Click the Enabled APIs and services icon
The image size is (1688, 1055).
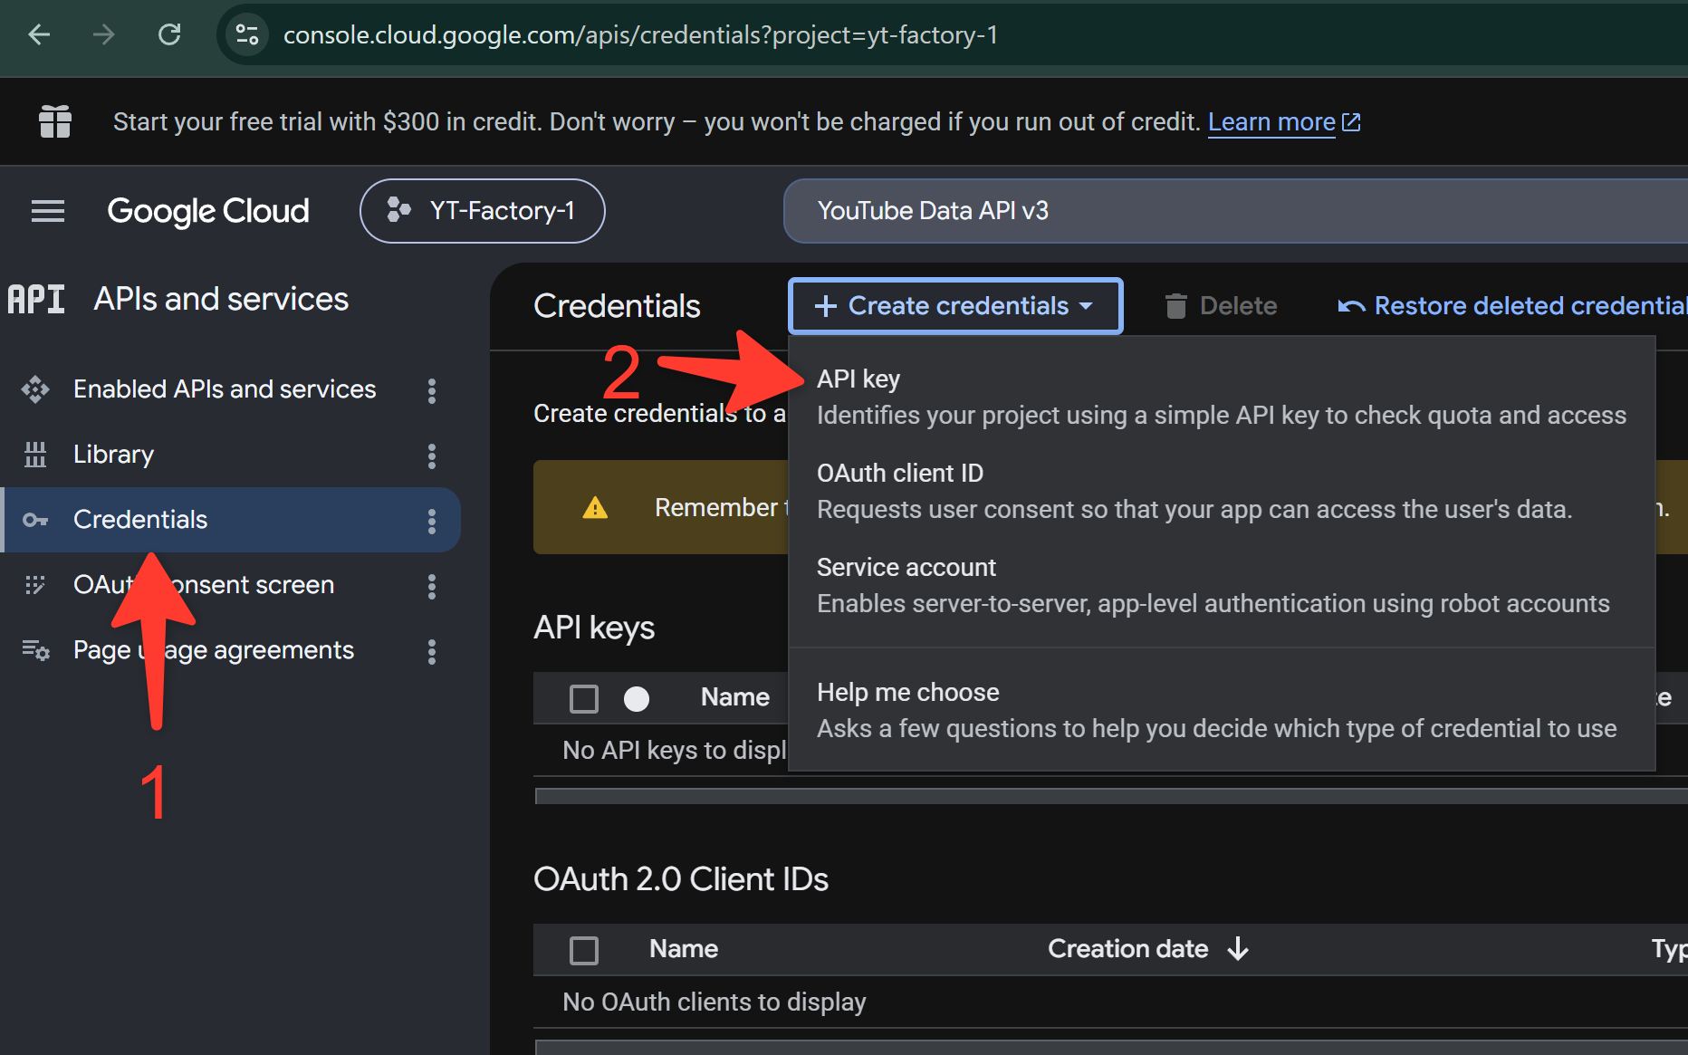[35, 389]
